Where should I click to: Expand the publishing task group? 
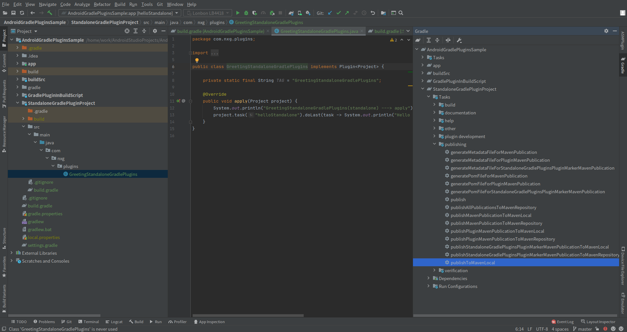(x=435, y=144)
